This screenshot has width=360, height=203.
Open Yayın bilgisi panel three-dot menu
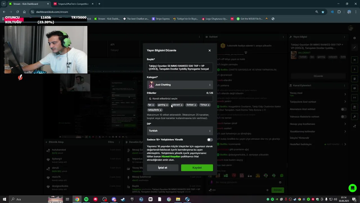pos(344,37)
